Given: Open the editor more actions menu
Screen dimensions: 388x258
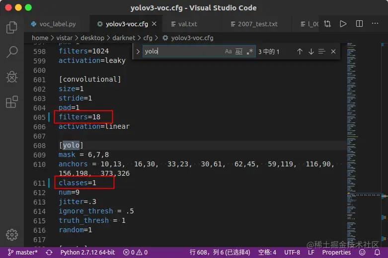Looking at the screenshot, I should coord(375,23).
